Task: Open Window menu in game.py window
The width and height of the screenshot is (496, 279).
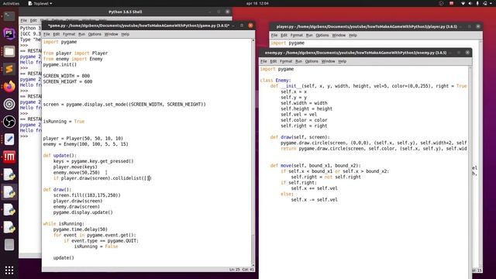Action: point(111,34)
